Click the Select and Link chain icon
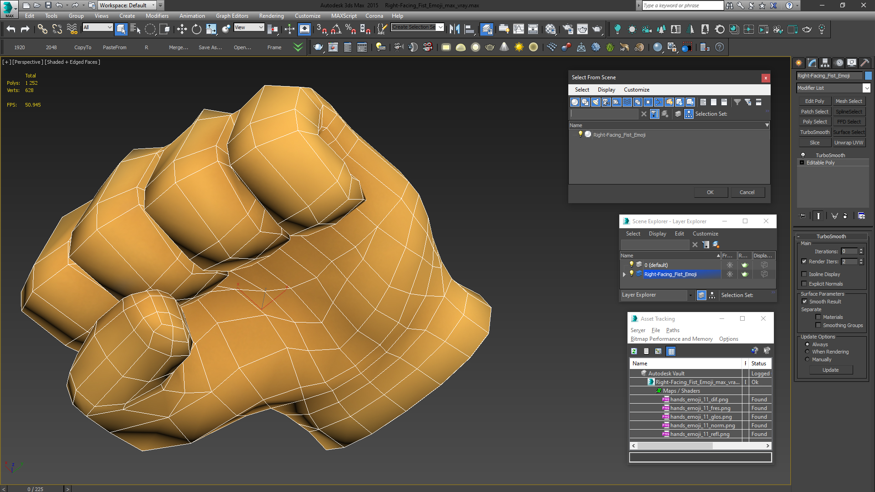 42,29
